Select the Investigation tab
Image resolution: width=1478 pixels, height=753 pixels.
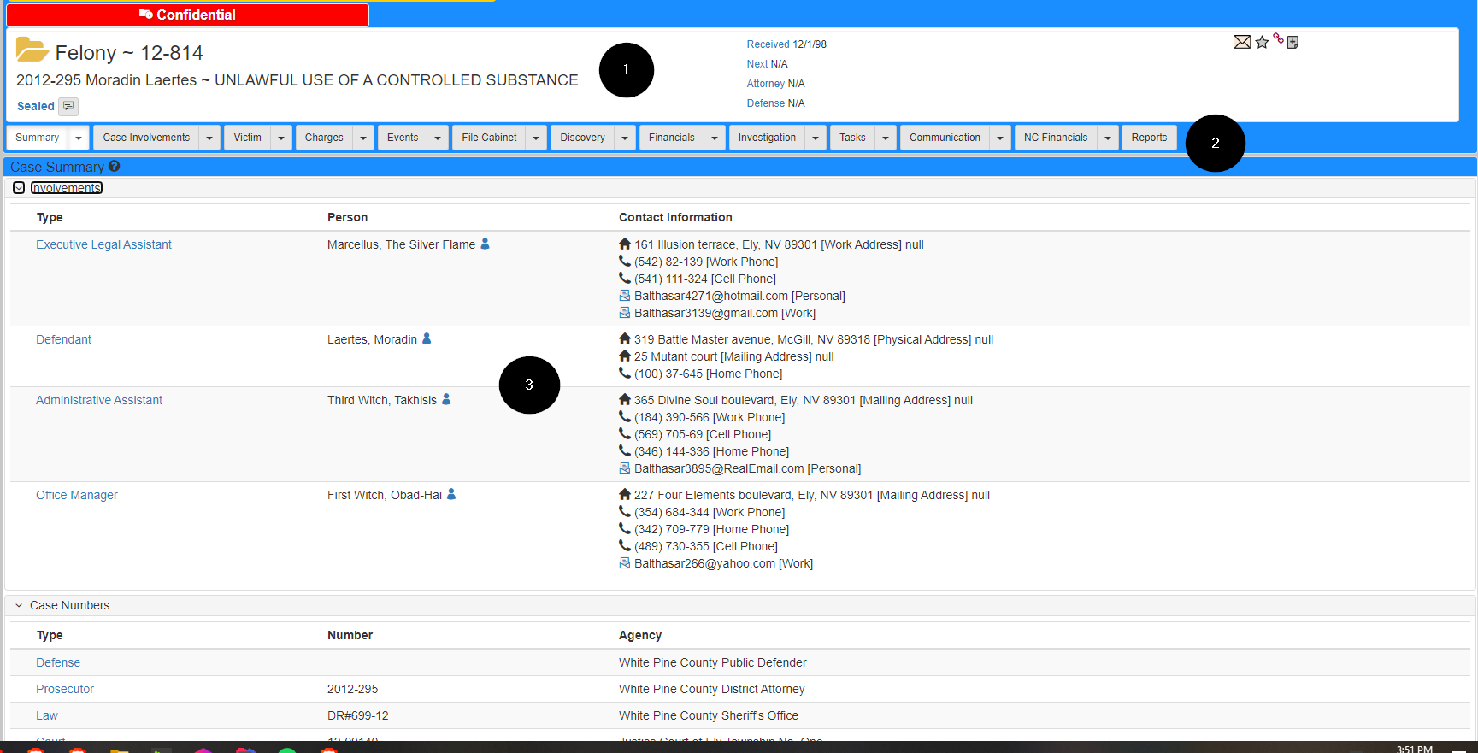(x=766, y=138)
